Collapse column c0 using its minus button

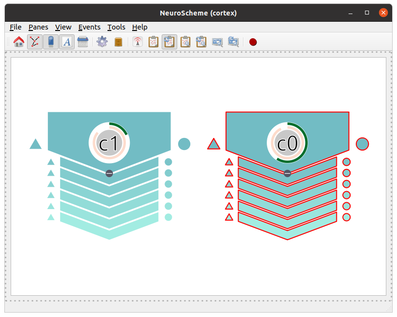288,173
